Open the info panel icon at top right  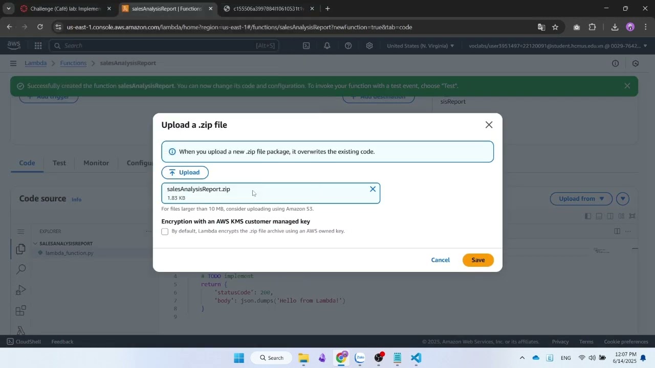pyautogui.click(x=615, y=63)
